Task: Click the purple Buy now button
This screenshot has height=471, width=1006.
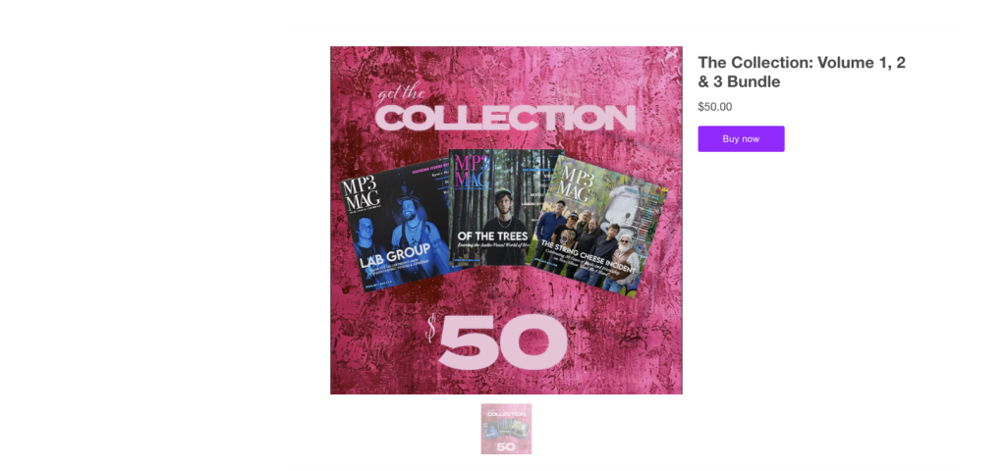Action: 741,139
